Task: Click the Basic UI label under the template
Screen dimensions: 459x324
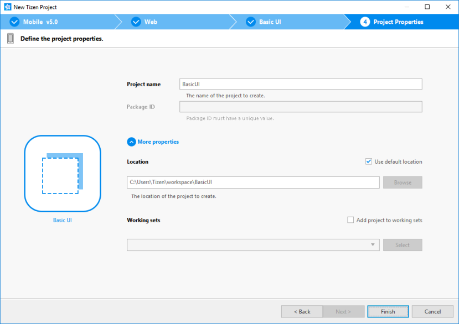Action: coord(62,220)
